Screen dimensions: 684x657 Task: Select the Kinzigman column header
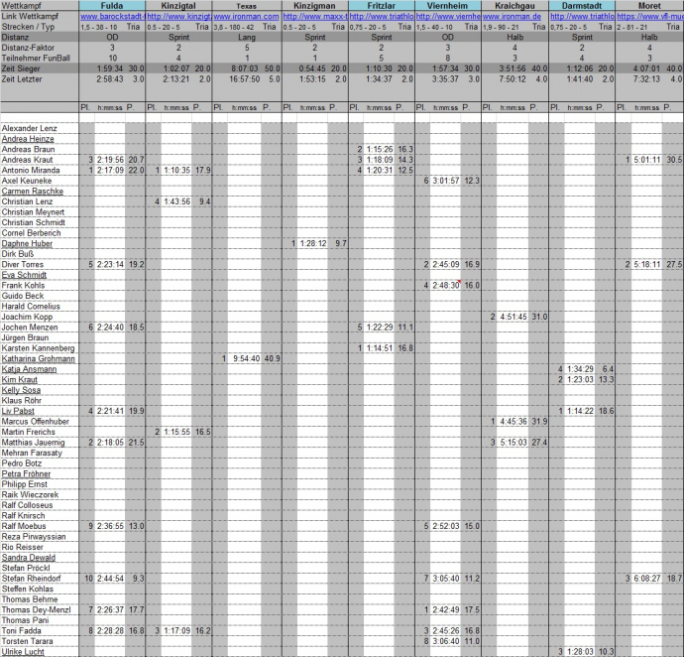315,6
